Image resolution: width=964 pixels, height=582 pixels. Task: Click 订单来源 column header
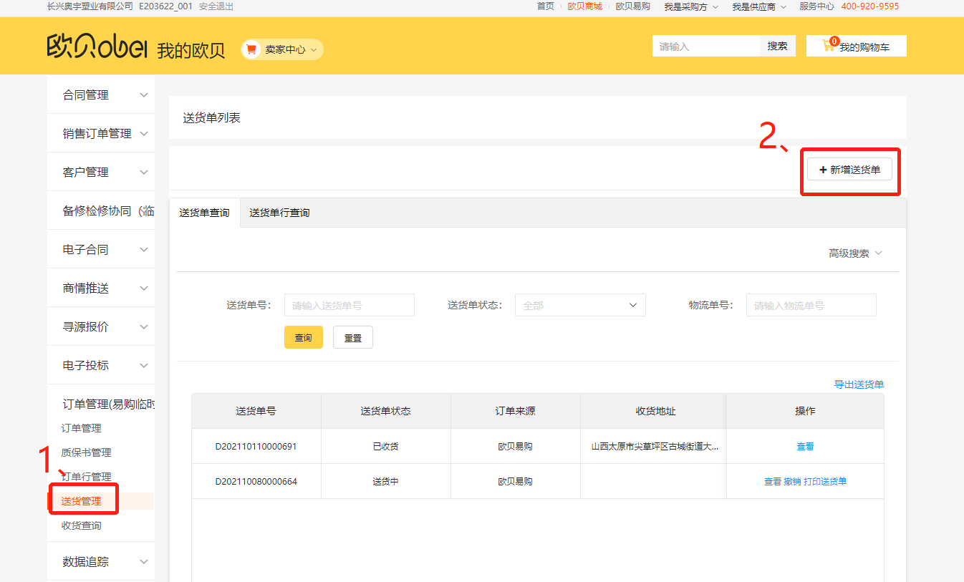pos(516,411)
